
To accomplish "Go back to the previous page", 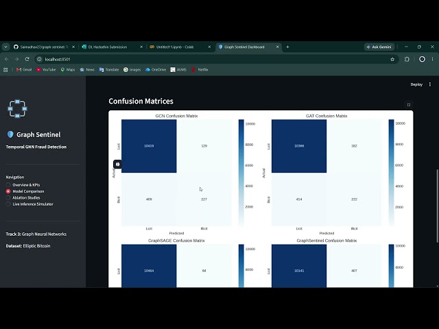I will click(x=6, y=59).
